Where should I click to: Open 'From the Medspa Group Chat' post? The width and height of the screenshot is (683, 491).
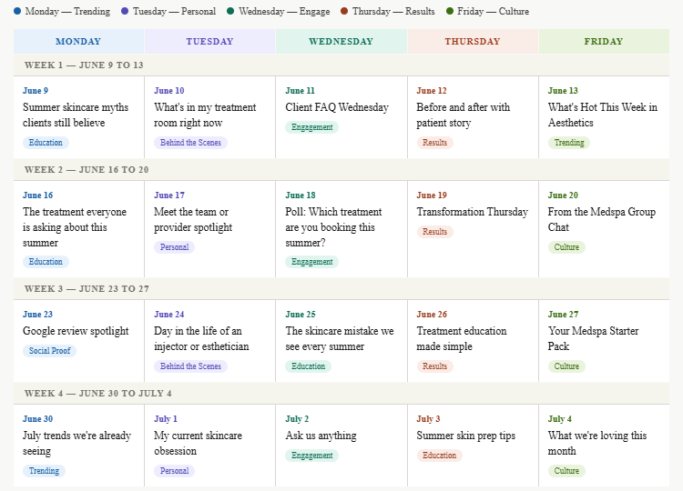(602, 220)
